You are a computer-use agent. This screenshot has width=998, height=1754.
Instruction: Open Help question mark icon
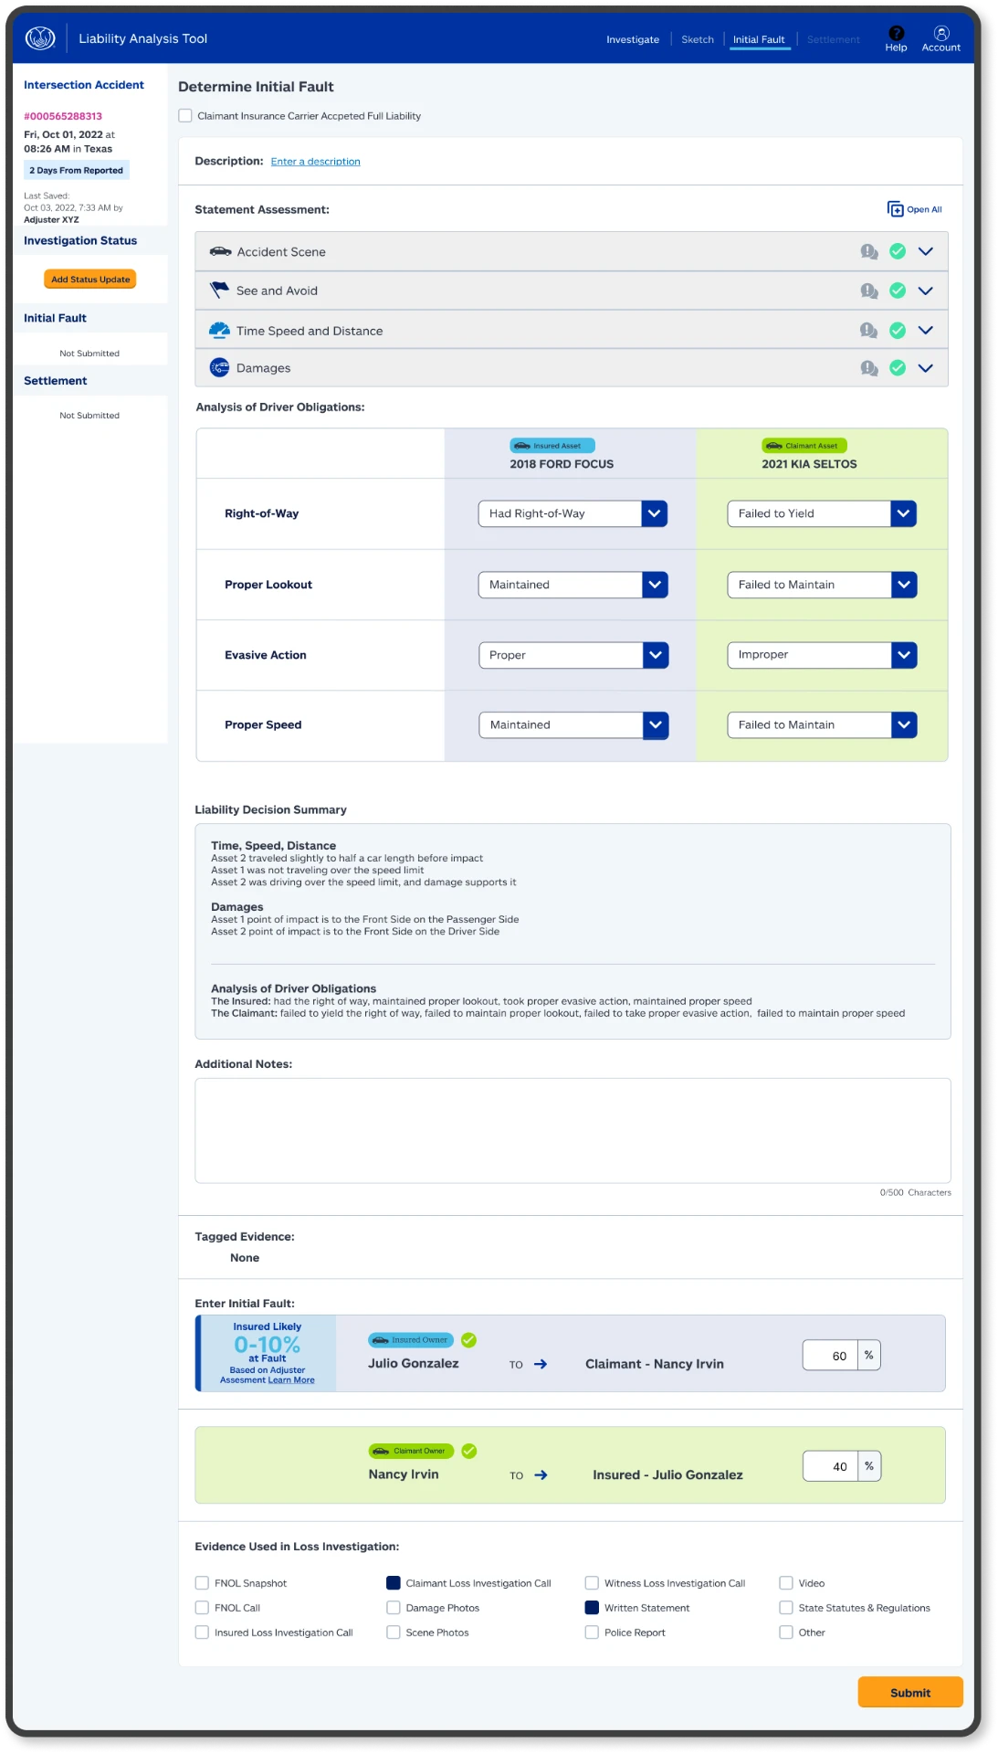click(896, 33)
